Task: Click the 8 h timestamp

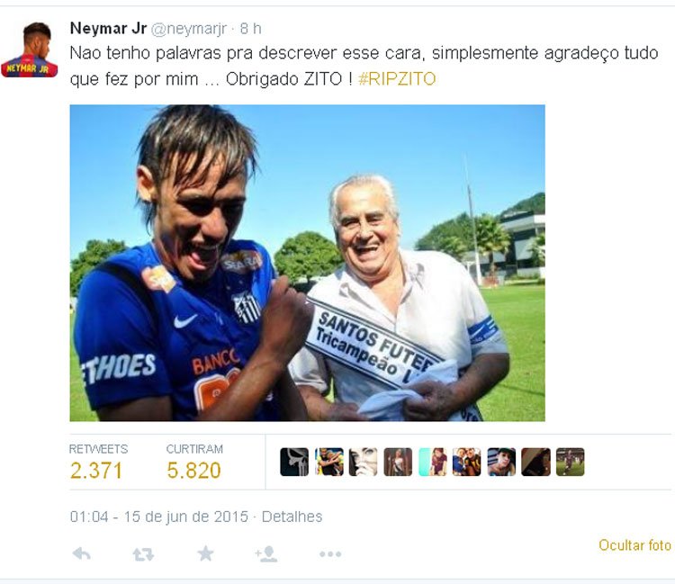Action: pos(250,29)
